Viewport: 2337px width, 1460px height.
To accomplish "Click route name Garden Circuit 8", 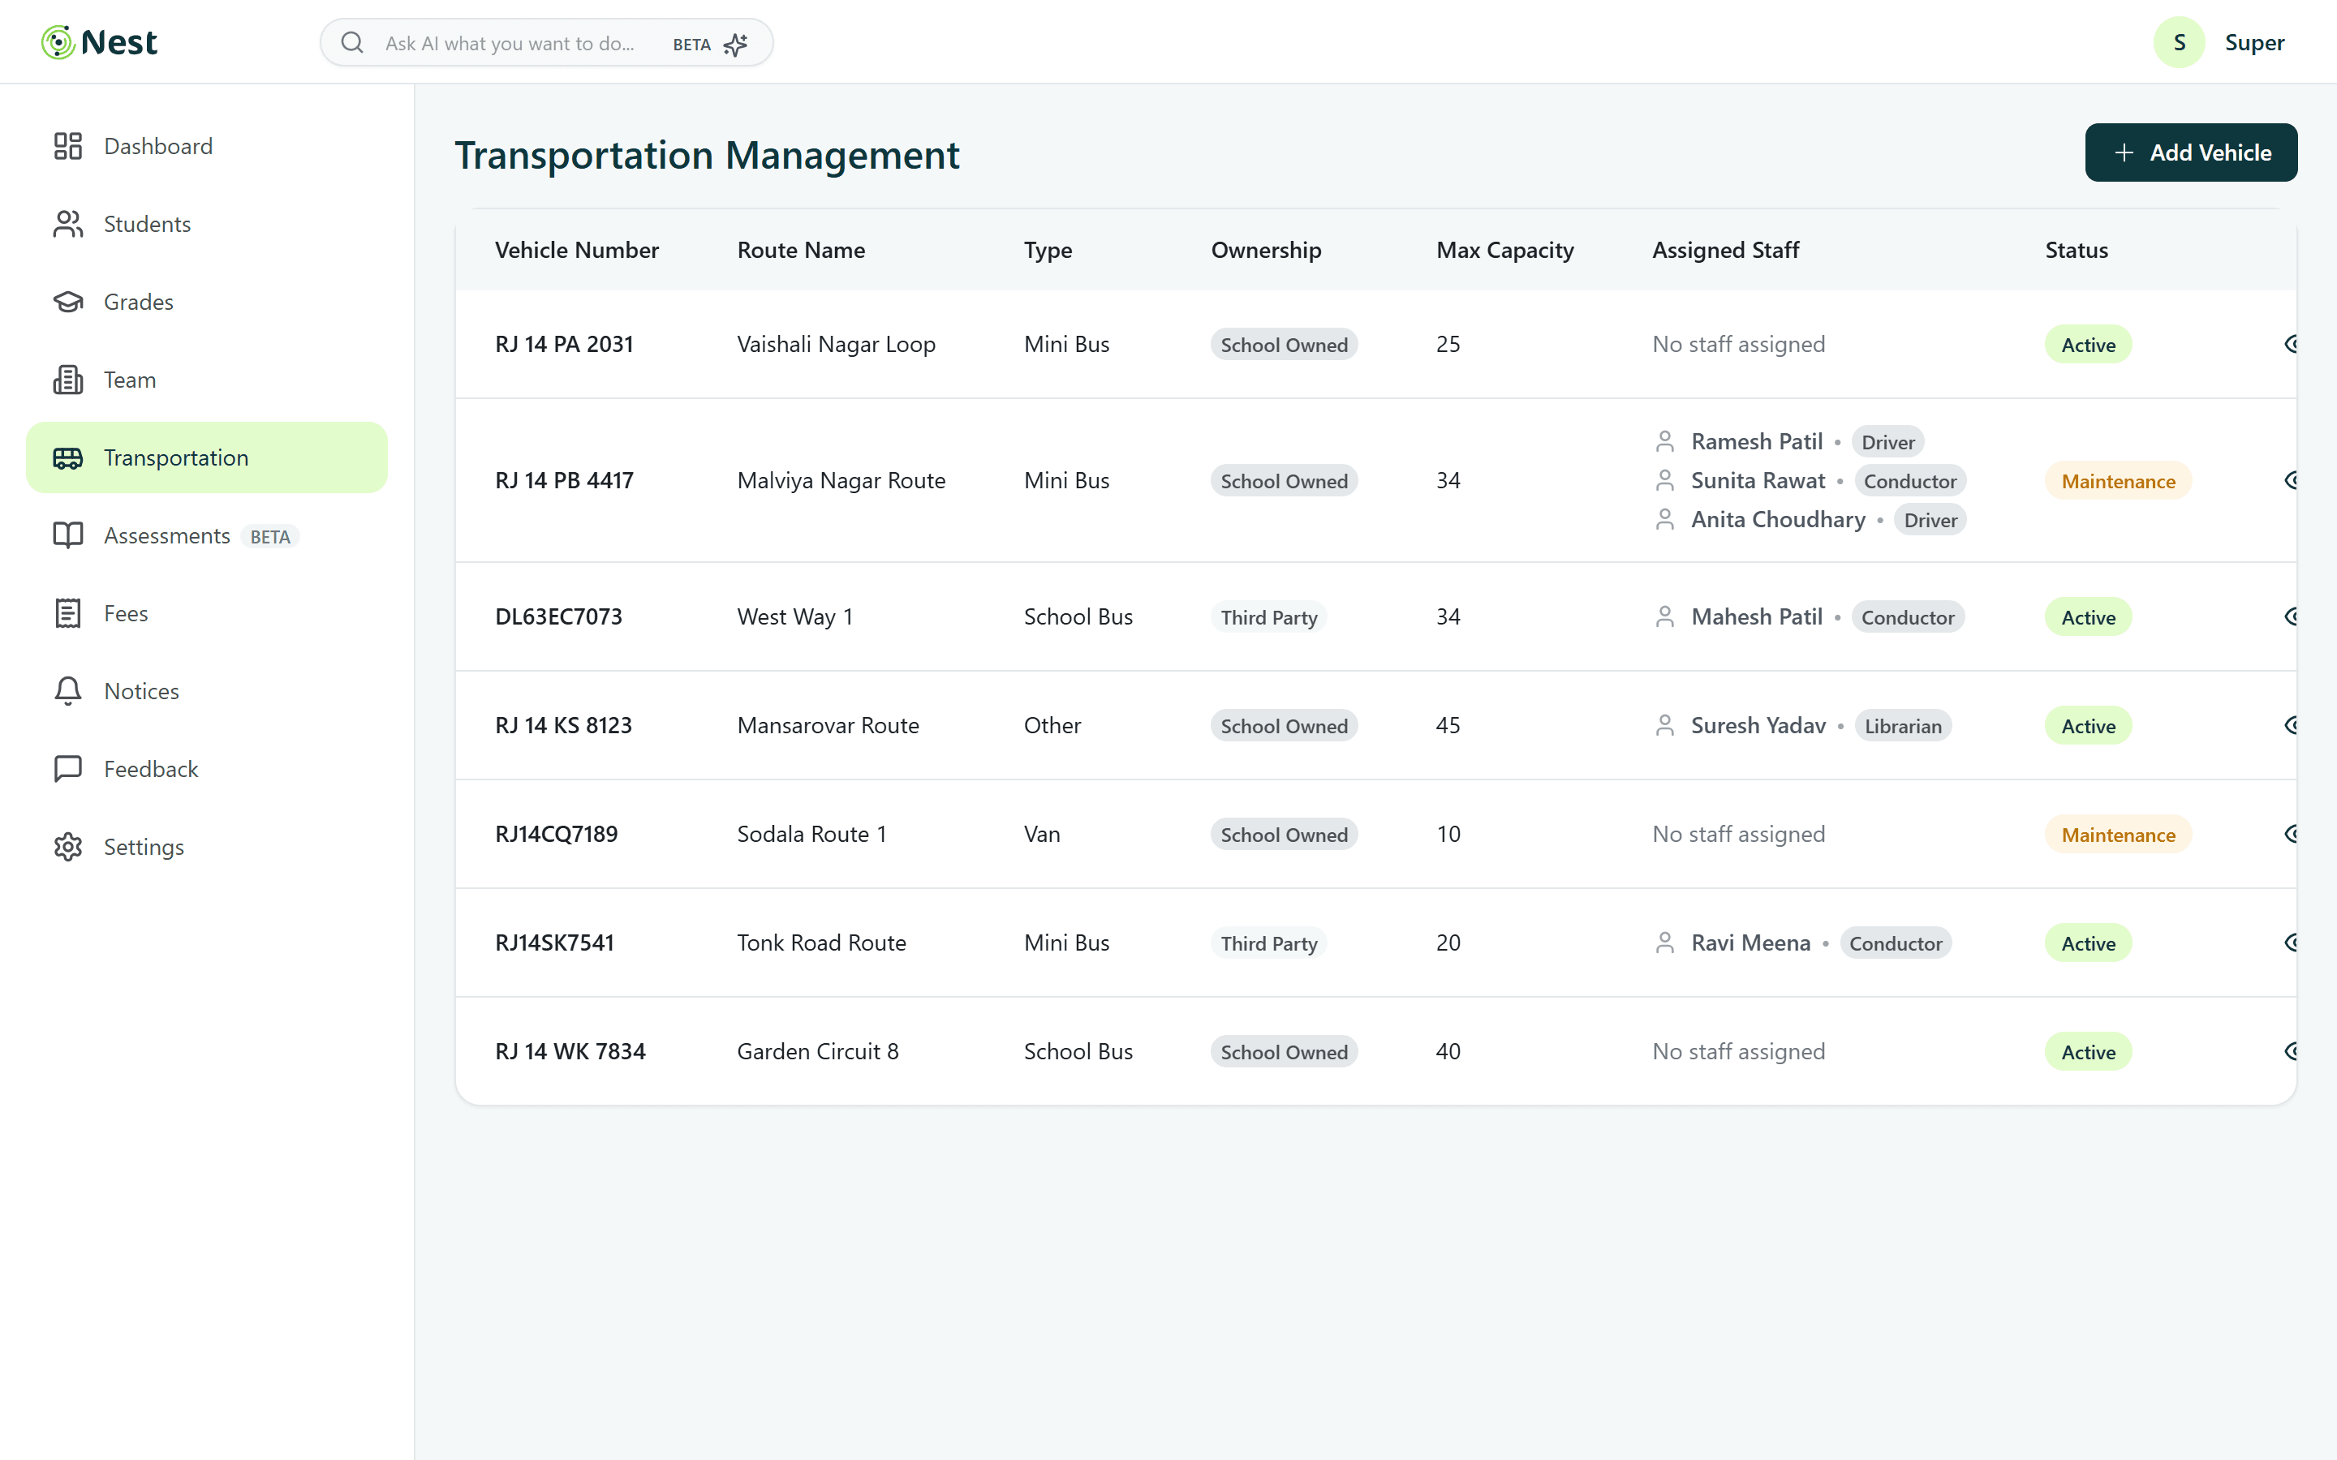I will point(817,1050).
